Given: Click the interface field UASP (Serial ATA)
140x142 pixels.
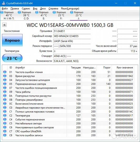Looking at the screenshot, I should click(72, 41).
